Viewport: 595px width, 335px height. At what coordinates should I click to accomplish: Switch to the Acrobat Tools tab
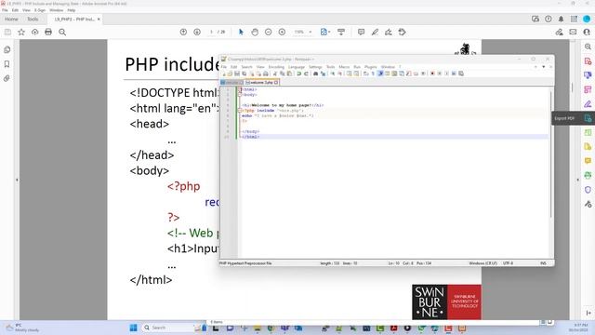pos(33,19)
